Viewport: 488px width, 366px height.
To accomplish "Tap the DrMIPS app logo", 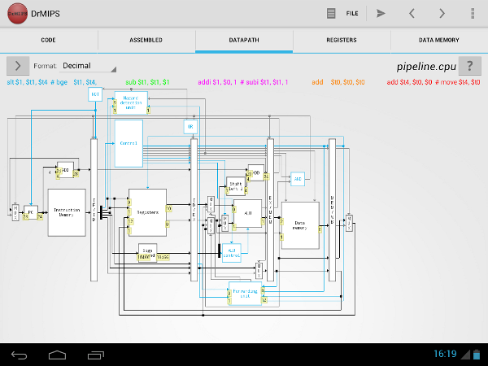I will pyautogui.click(x=14, y=13).
